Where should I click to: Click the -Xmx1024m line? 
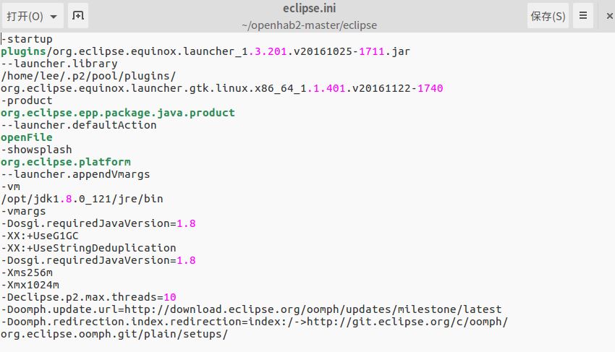(x=30, y=285)
